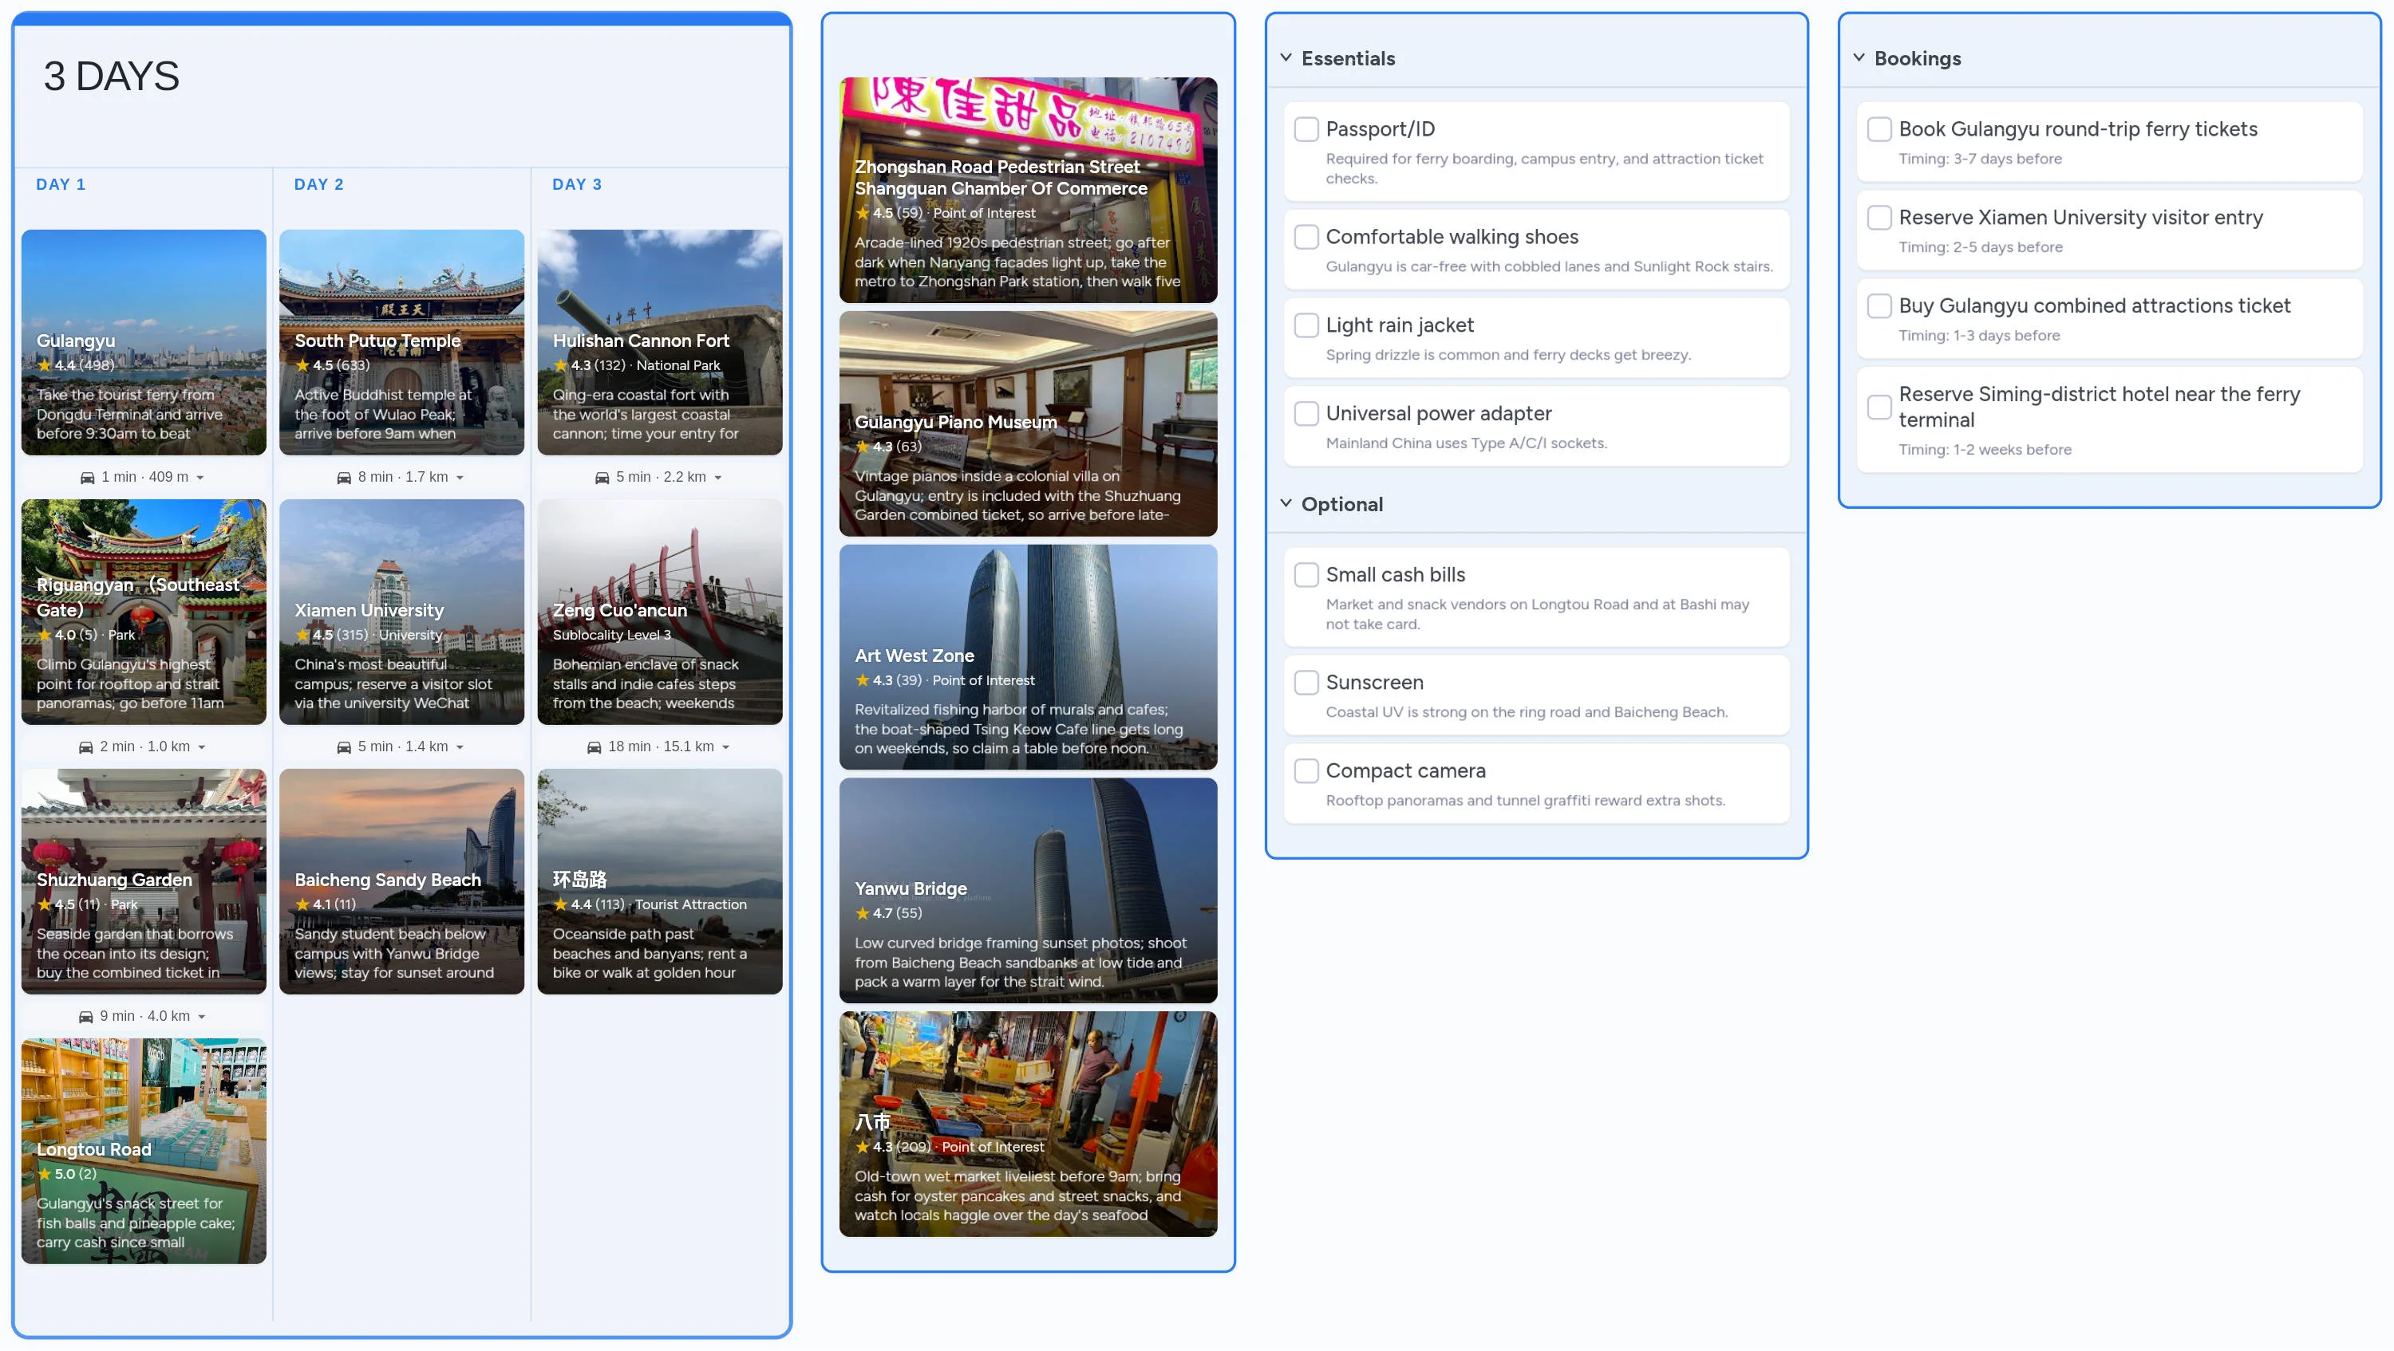Open the South Putuo Temple card
Screen dimensions: 2394x1351
(x=401, y=343)
